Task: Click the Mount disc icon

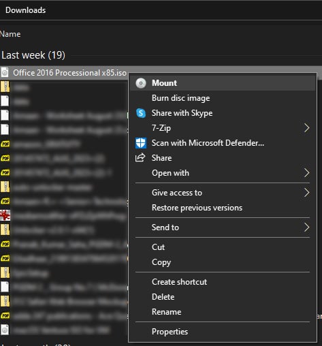Action: [141, 83]
